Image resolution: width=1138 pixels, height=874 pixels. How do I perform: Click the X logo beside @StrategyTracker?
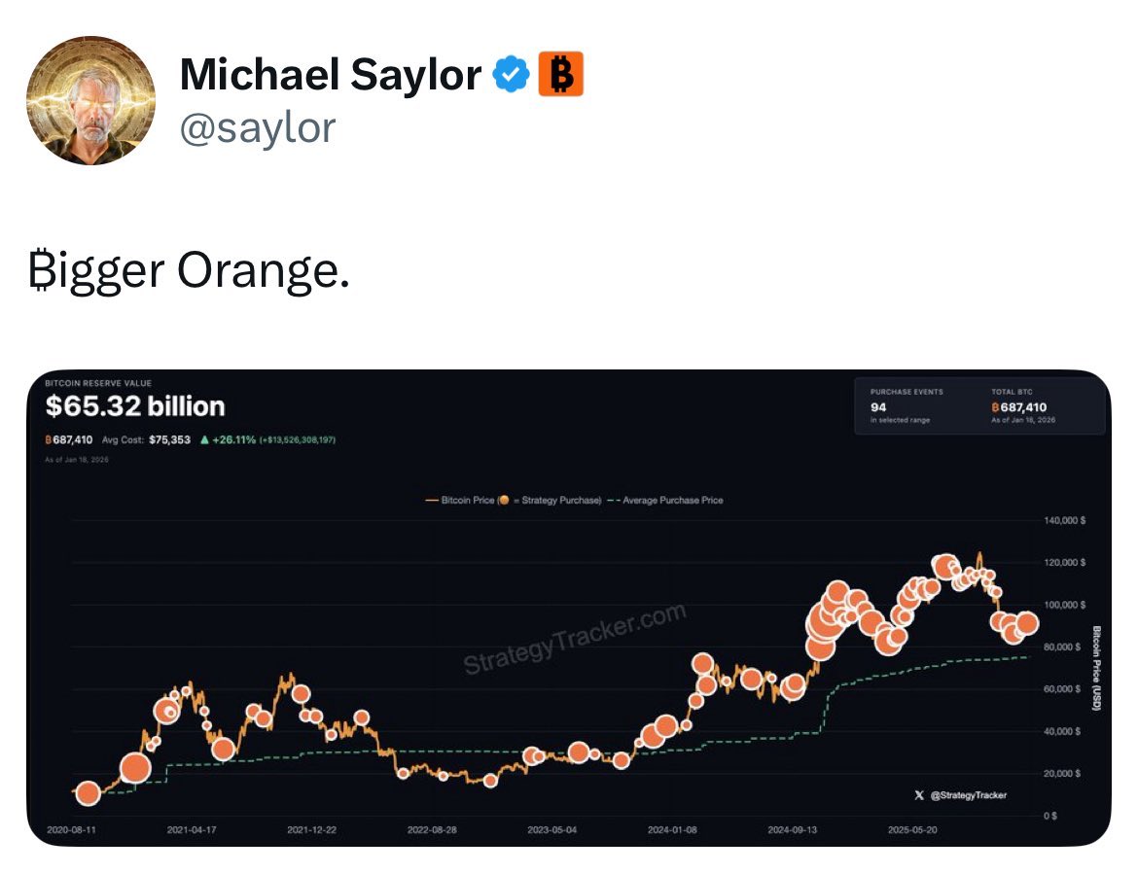(x=919, y=795)
